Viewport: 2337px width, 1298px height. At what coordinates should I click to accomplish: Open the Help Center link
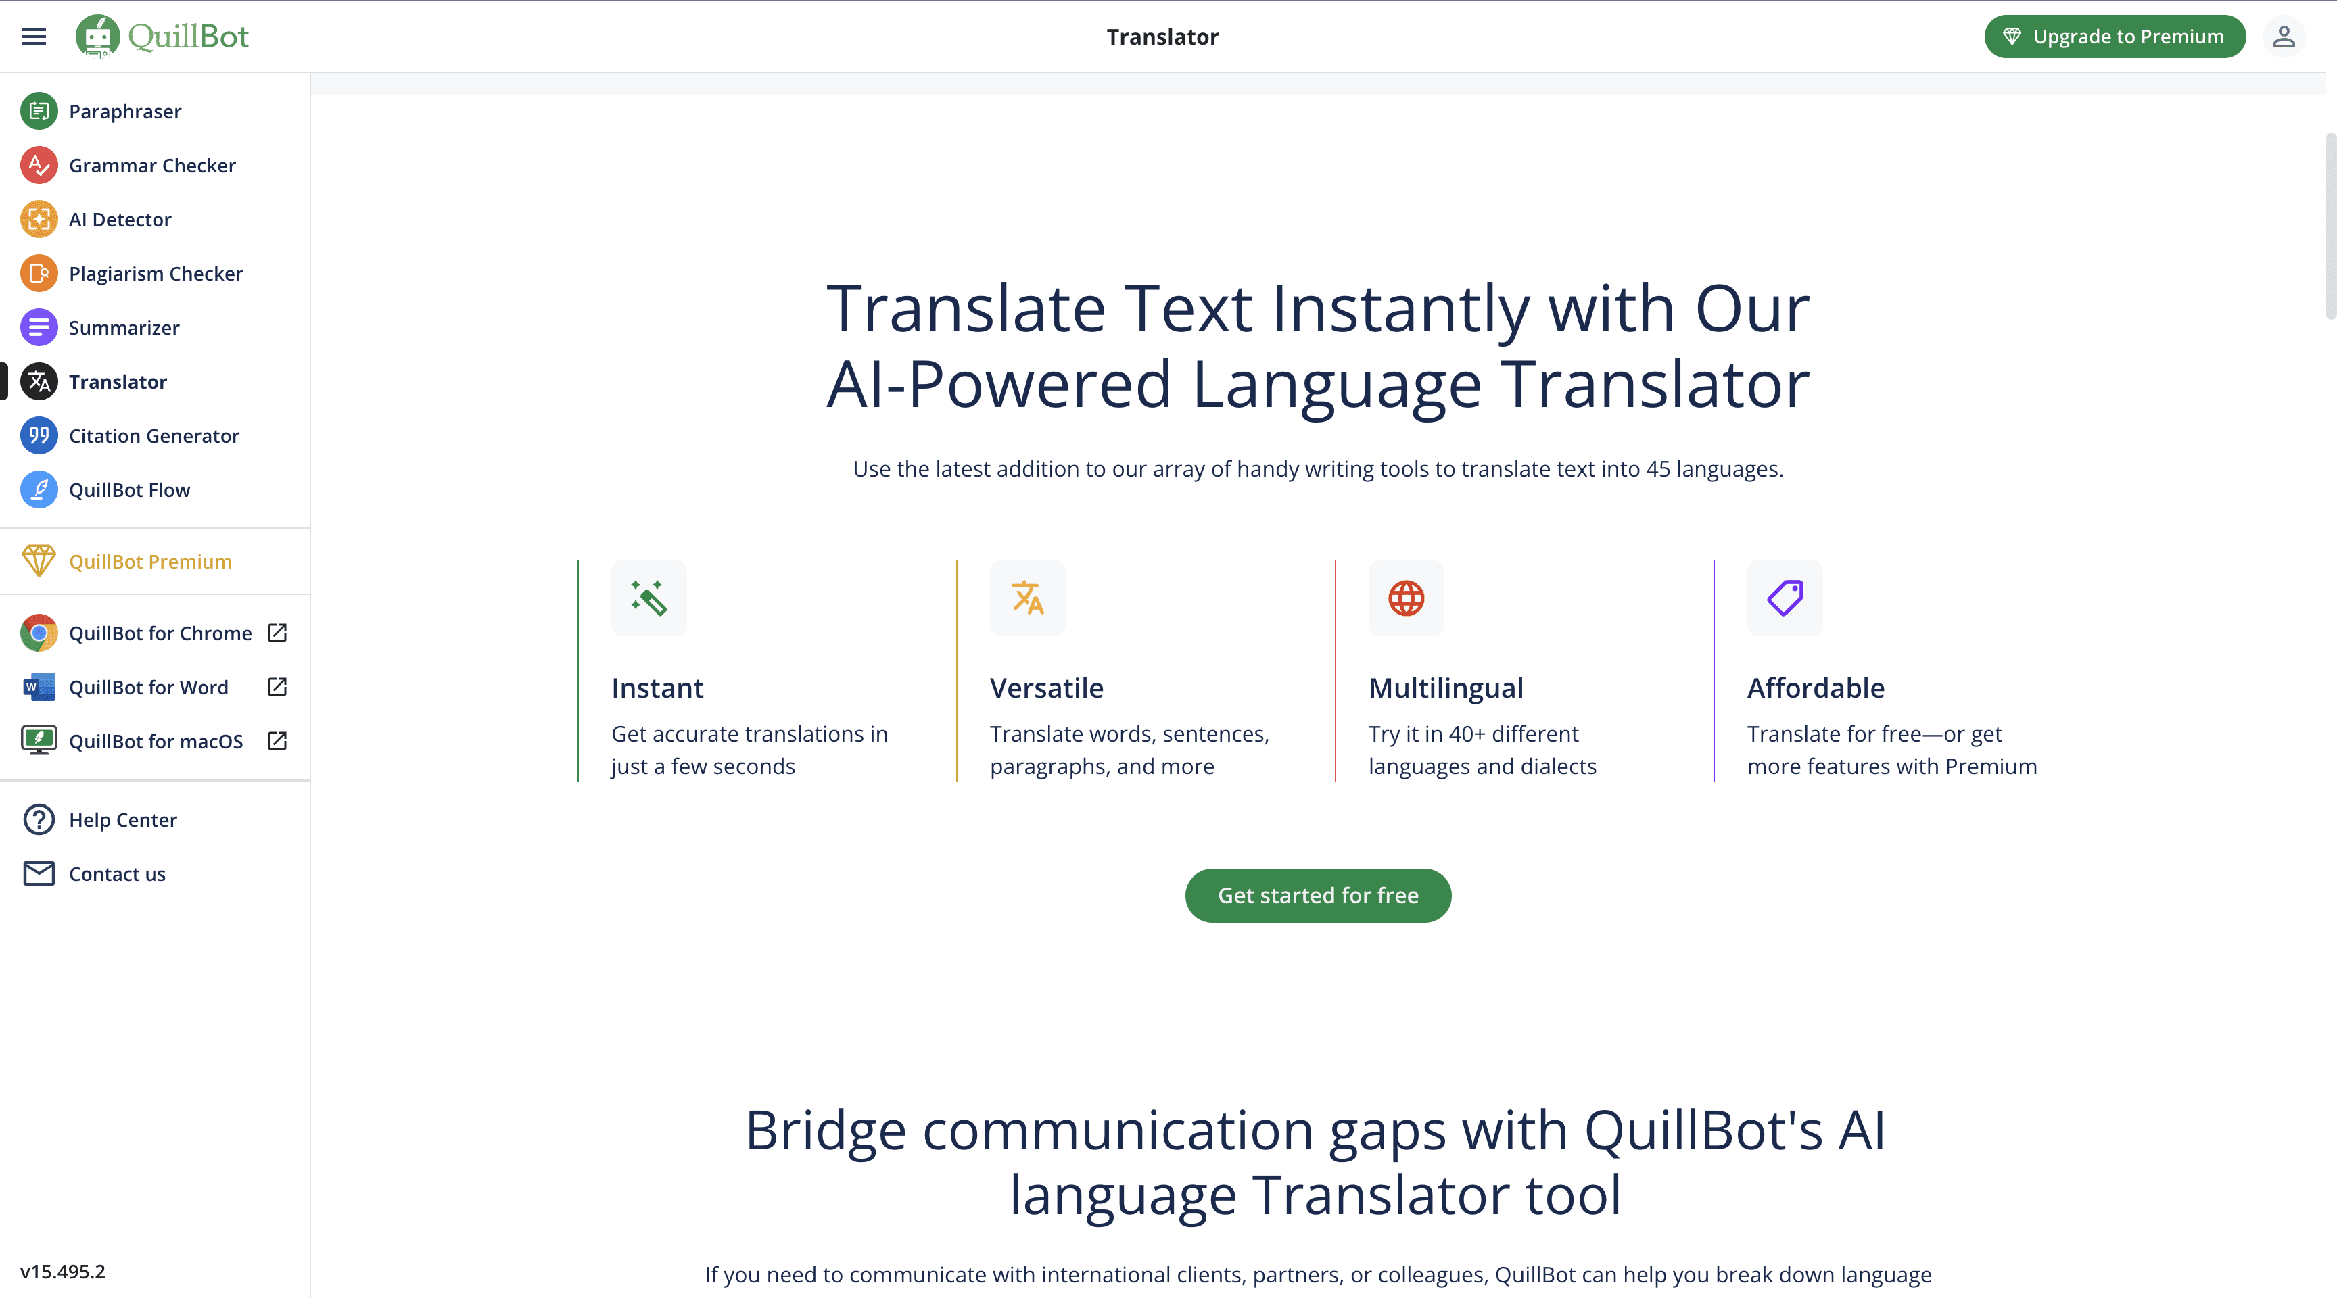123,820
